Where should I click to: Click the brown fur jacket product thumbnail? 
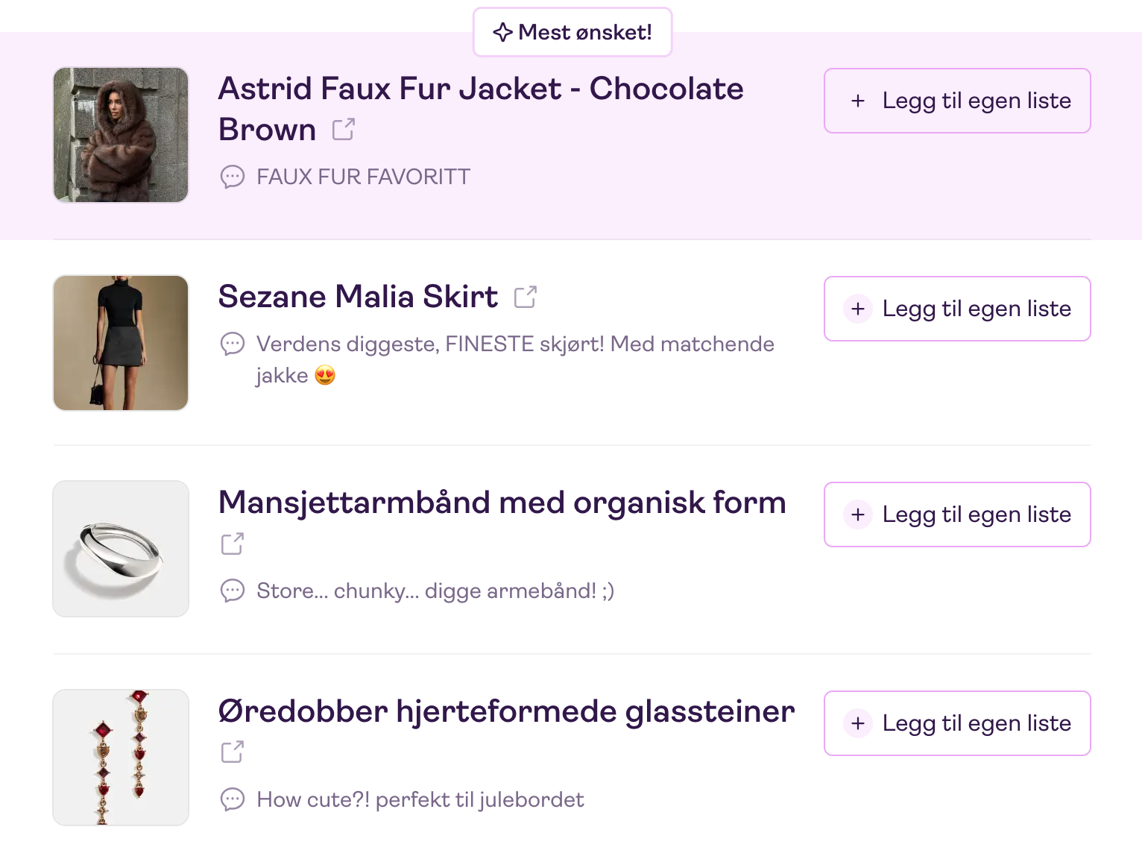pos(121,135)
